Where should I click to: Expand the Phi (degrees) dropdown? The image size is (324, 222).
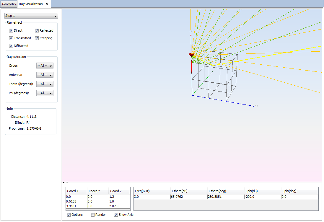(45, 93)
